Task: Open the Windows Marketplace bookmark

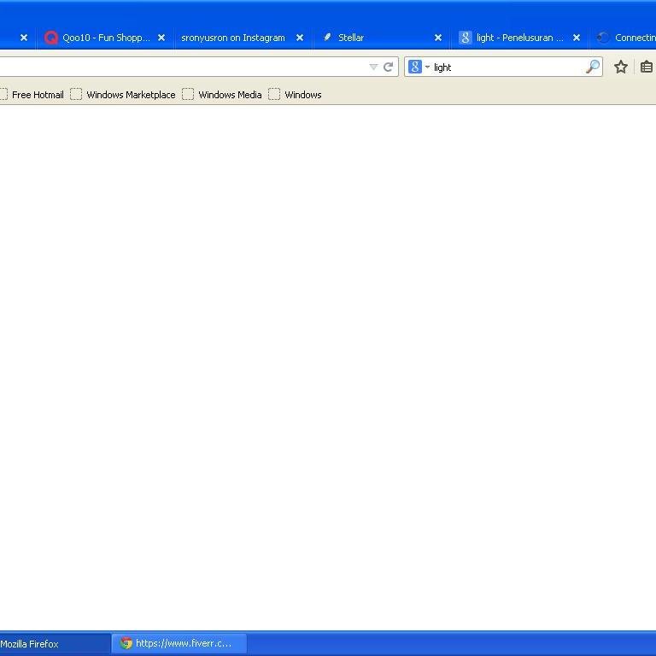Action: tap(123, 95)
